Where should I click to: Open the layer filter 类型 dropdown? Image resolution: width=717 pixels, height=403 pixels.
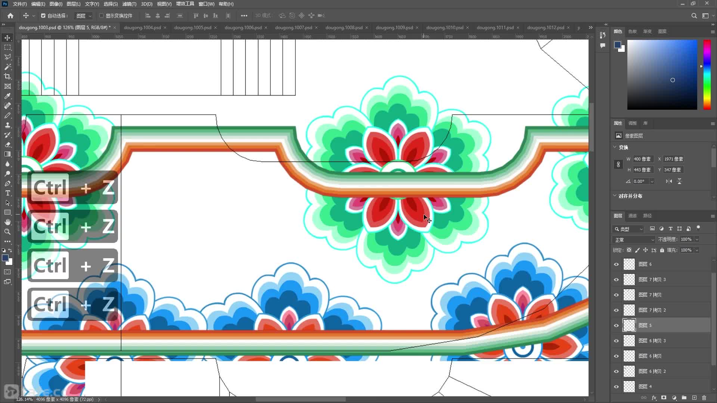pyautogui.click(x=628, y=229)
